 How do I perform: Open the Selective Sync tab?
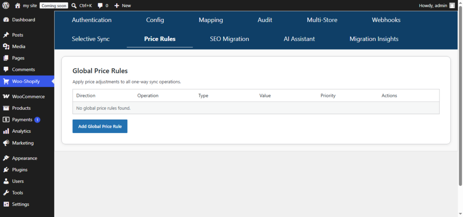(90, 39)
